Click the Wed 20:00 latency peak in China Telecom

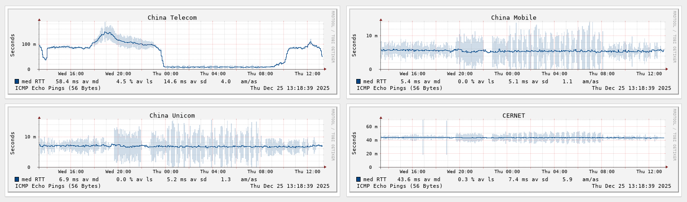point(107,32)
